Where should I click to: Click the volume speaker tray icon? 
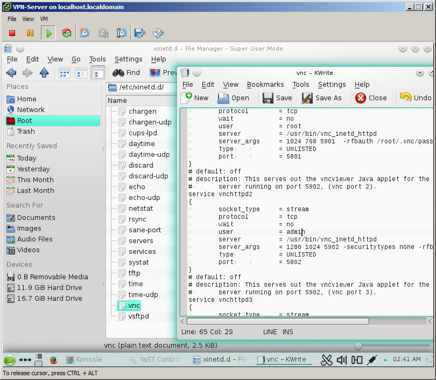pyautogui.click(x=342, y=360)
